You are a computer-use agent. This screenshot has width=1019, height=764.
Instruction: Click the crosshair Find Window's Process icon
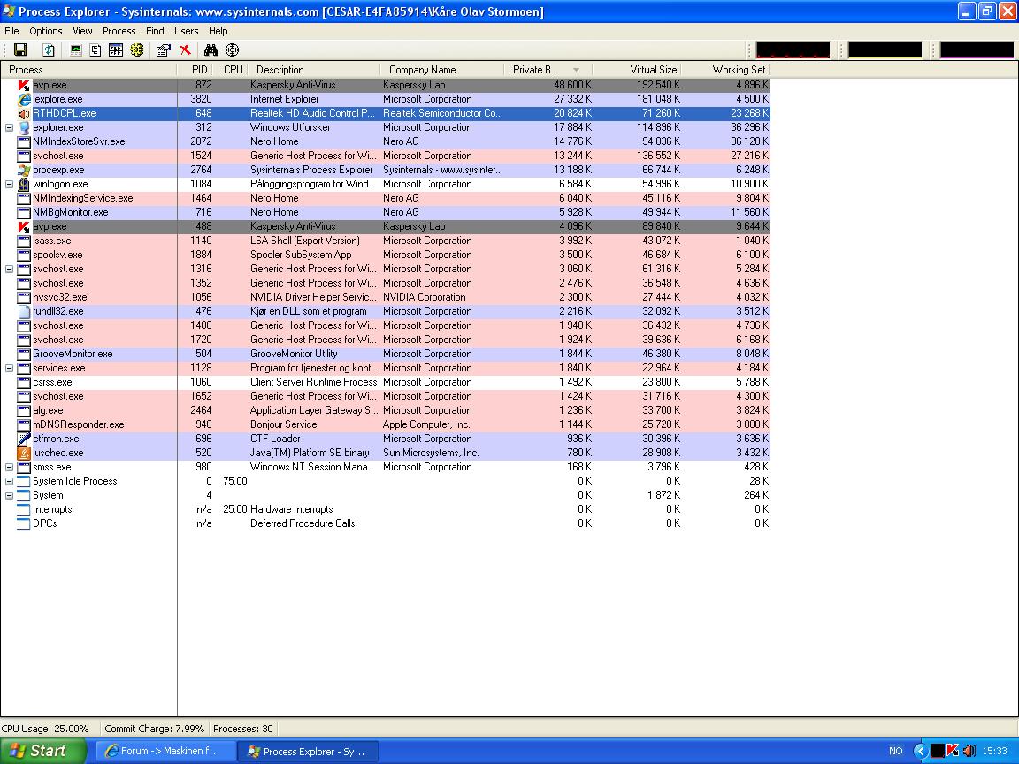point(232,50)
